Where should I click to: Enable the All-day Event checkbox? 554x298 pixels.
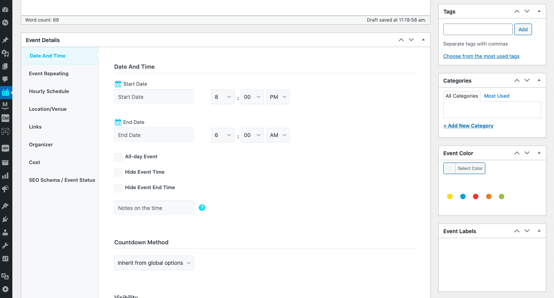(118, 157)
